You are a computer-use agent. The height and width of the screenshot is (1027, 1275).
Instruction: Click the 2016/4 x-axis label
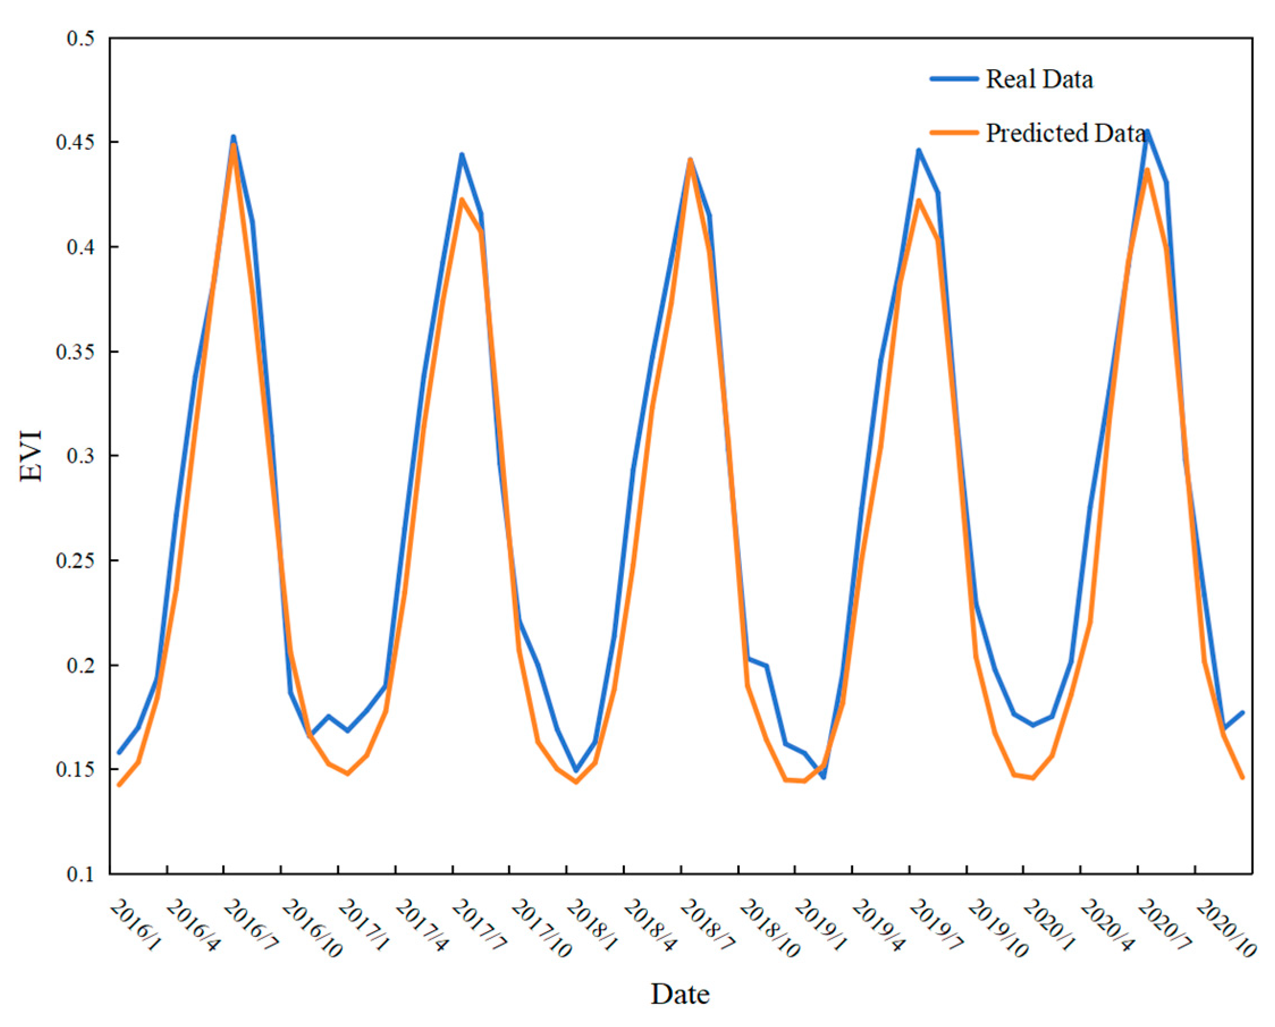(x=193, y=926)
